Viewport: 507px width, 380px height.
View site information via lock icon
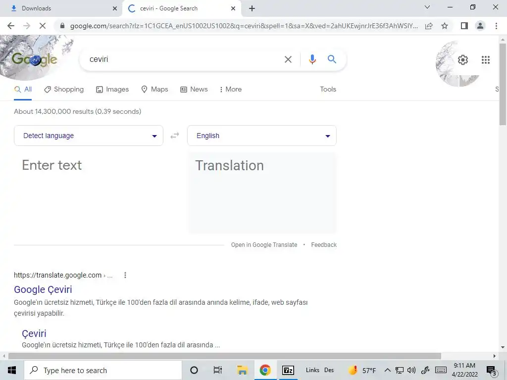tap(62, 26)
